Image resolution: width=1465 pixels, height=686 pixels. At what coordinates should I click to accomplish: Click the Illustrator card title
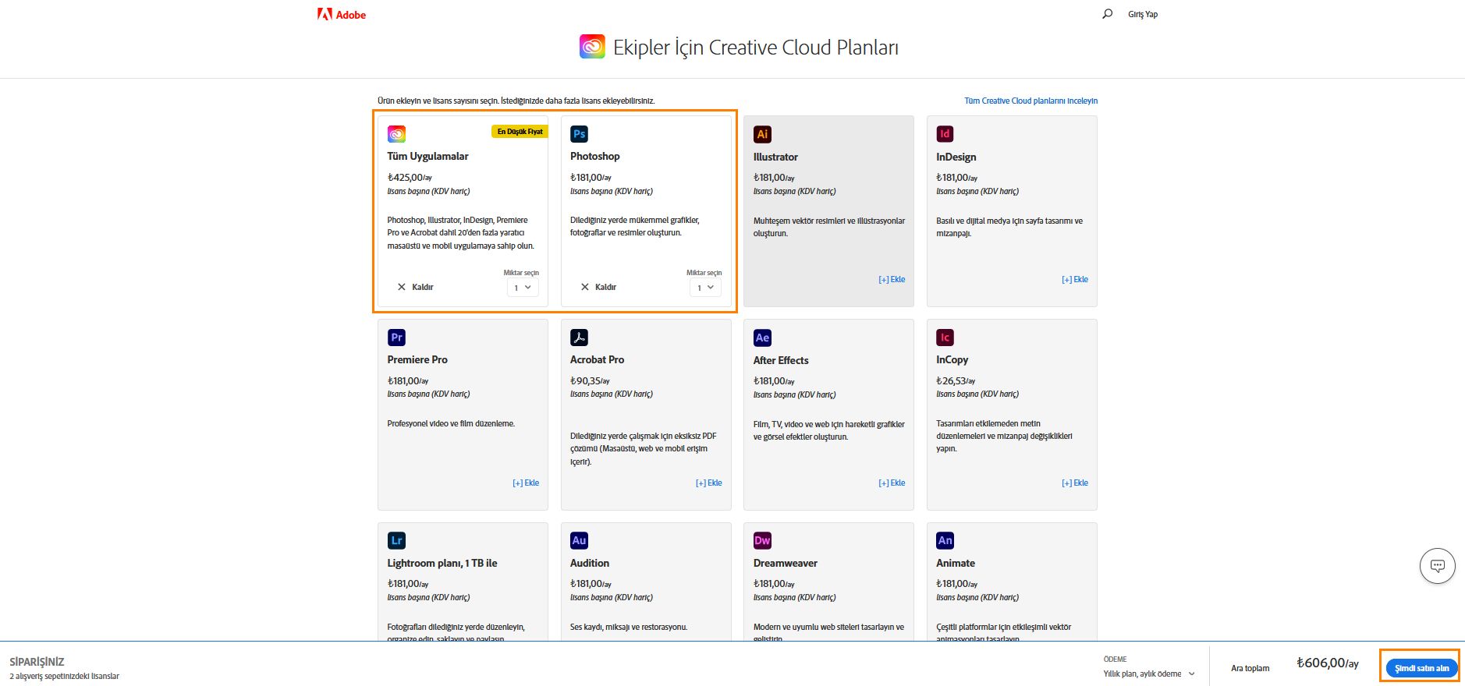click(x=775, y=157)
